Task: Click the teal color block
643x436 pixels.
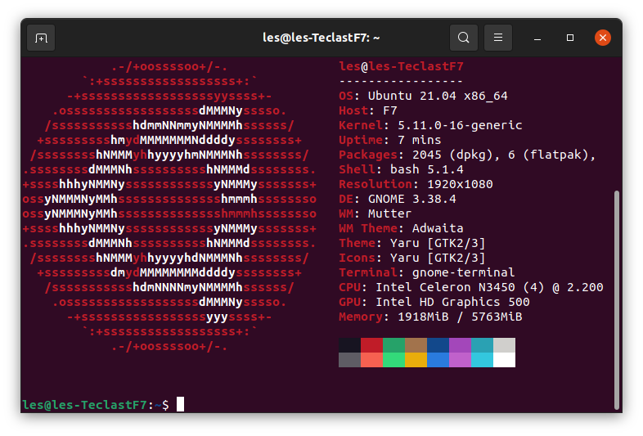Action: tap(483, 345)
